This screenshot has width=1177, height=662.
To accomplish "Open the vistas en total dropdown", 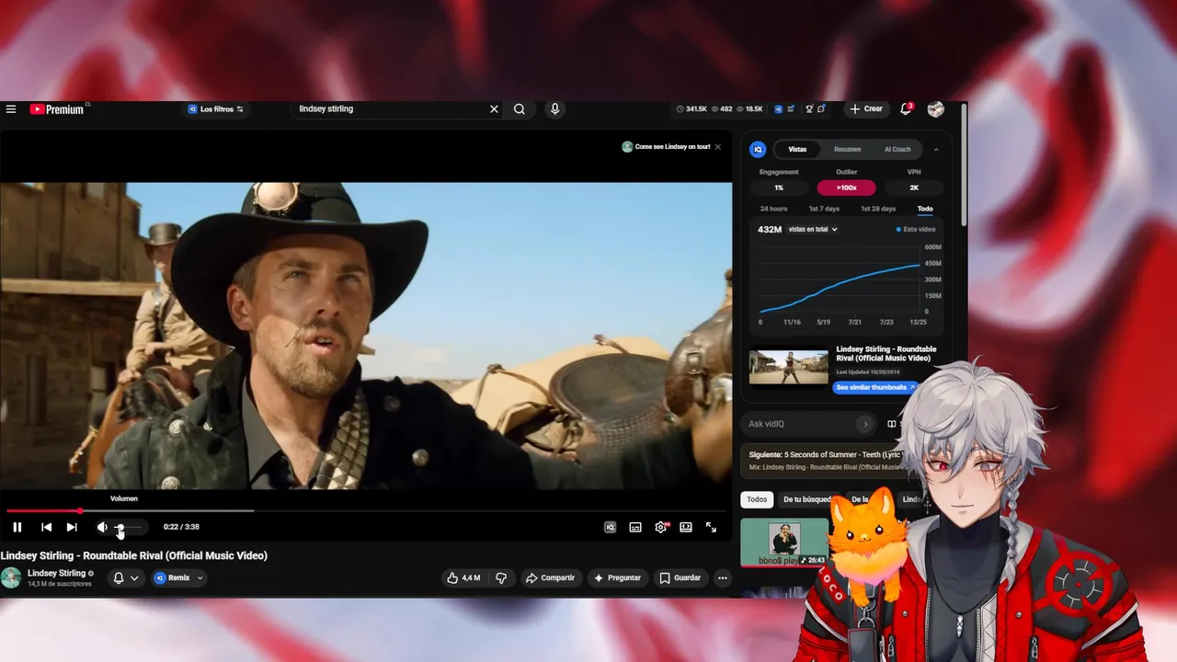I will [813, 229].
